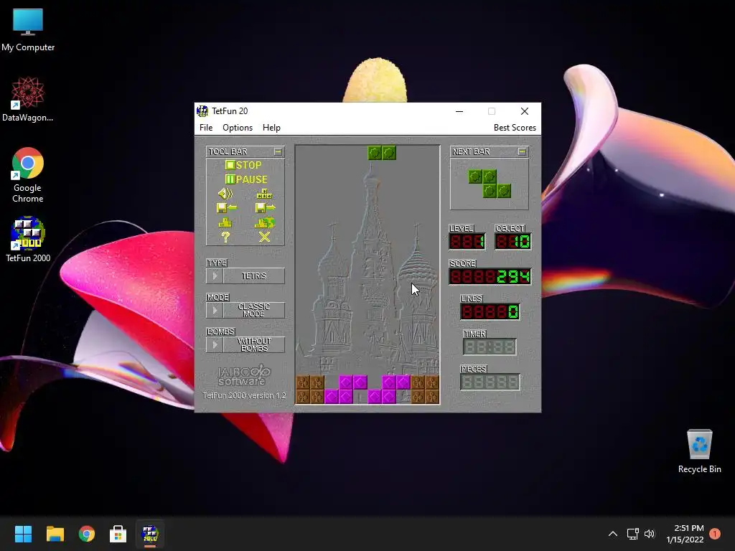Viewport: 735px width, 551px height.
Task: Exit game via yellow X icon
Action: click(264, 237)
